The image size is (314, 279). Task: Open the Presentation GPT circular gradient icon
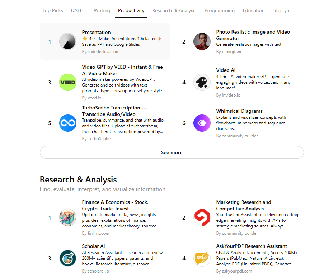click(x=68, y=41)
